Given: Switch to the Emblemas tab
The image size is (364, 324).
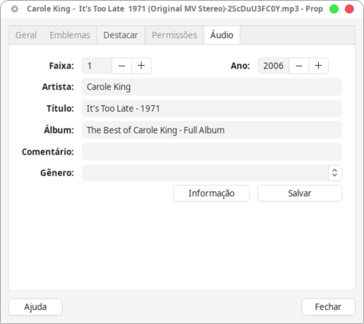Looking at the screenshot, I should click(70, 35).
